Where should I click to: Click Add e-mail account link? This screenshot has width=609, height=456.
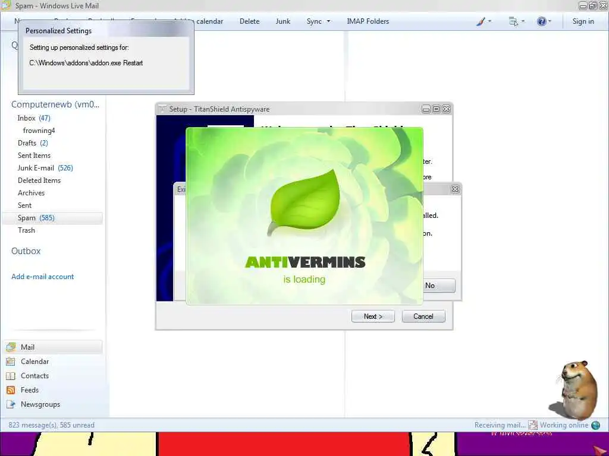pos(42,277)
